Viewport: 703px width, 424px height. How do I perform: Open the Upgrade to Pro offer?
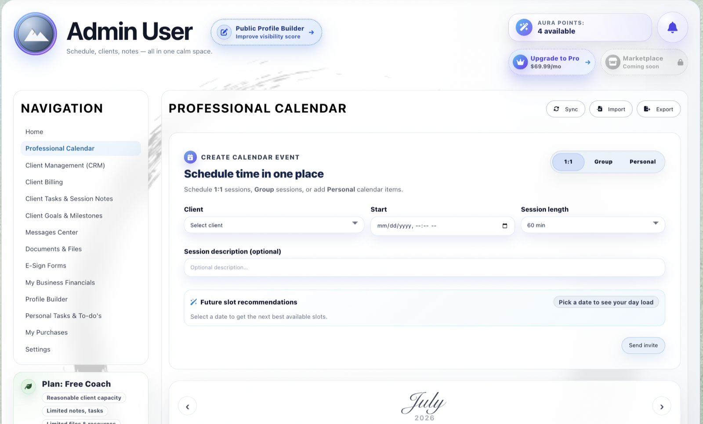coord(552,62)
